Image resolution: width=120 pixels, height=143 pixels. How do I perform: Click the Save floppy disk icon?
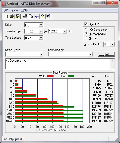click(x=18, y=16)
